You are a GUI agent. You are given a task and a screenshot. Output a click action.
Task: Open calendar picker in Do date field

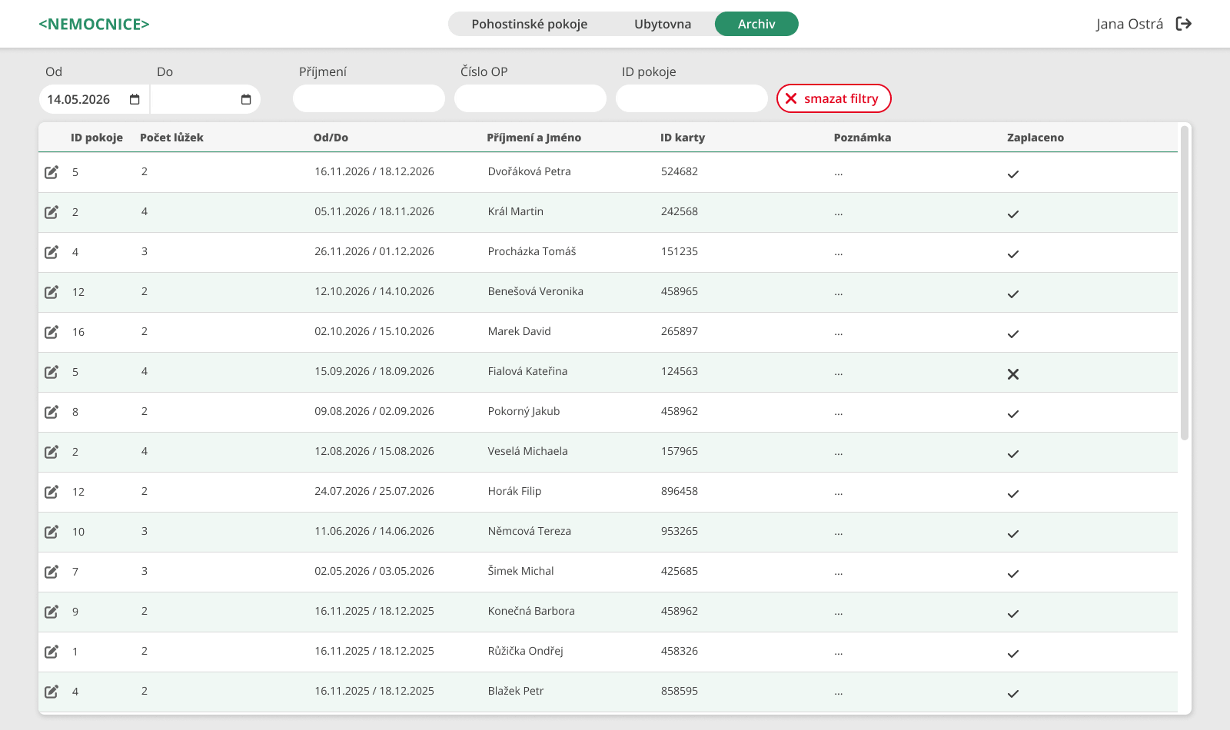(246, 99)
